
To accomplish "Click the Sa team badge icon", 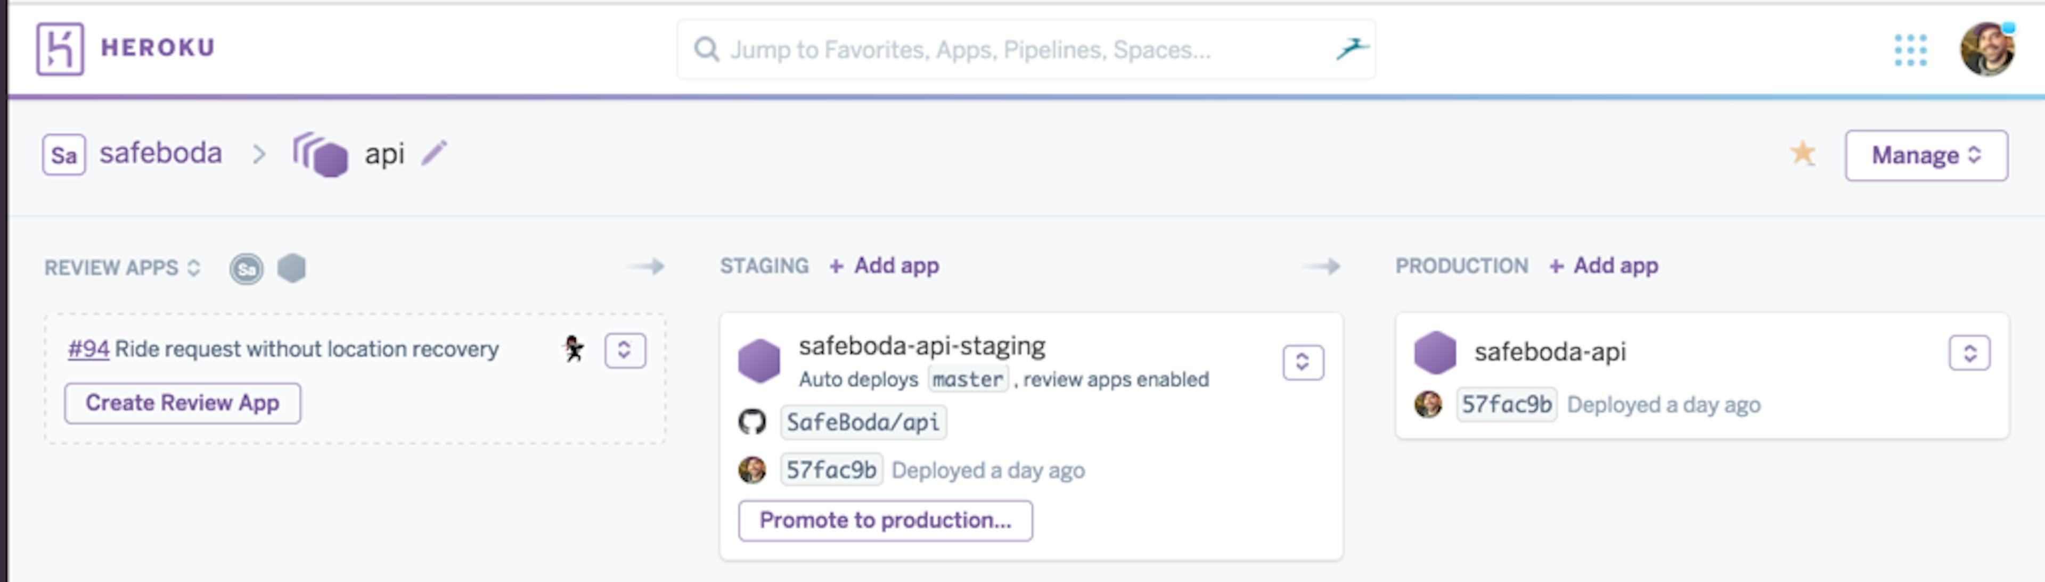I will click(63, 155).
